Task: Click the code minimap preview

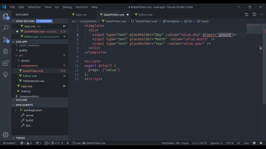Action: tap(254, 29)
